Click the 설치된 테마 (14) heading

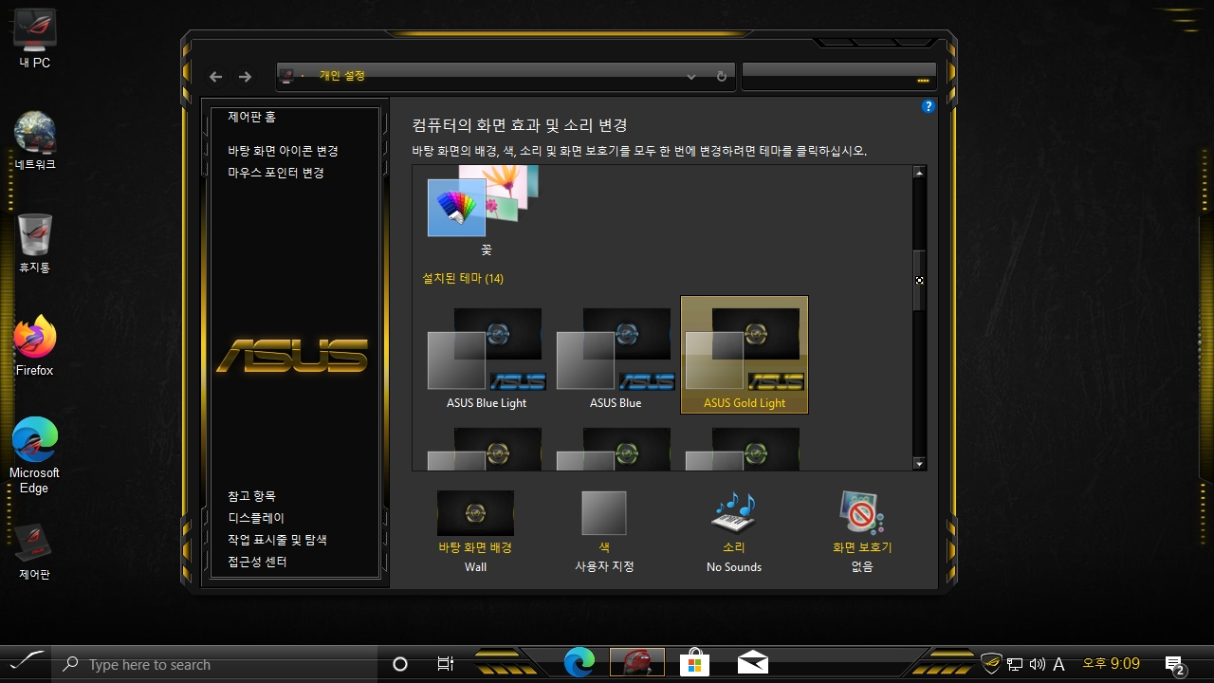[463, 279]
